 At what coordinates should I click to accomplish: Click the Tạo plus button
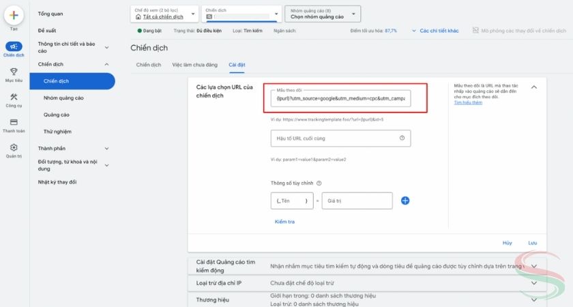point(14,15)
